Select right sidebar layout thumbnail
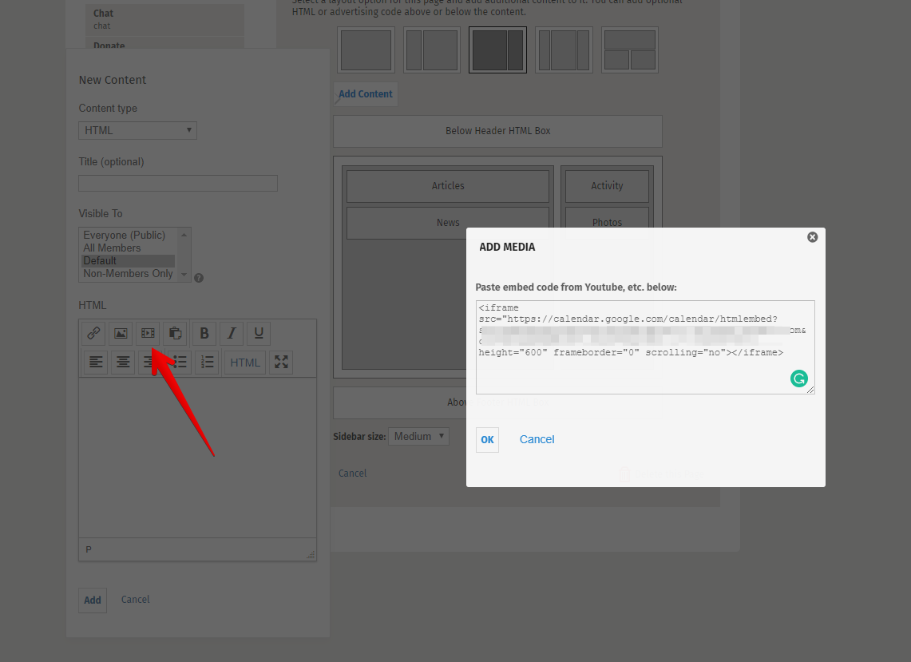911x662 pixels. 498,50
